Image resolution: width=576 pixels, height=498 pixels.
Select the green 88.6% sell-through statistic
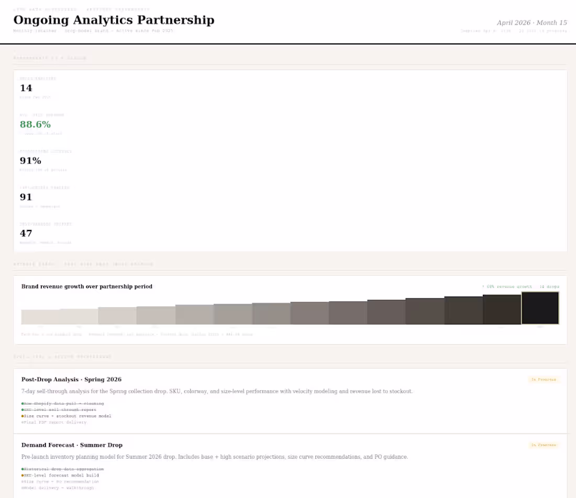(35, 124)
